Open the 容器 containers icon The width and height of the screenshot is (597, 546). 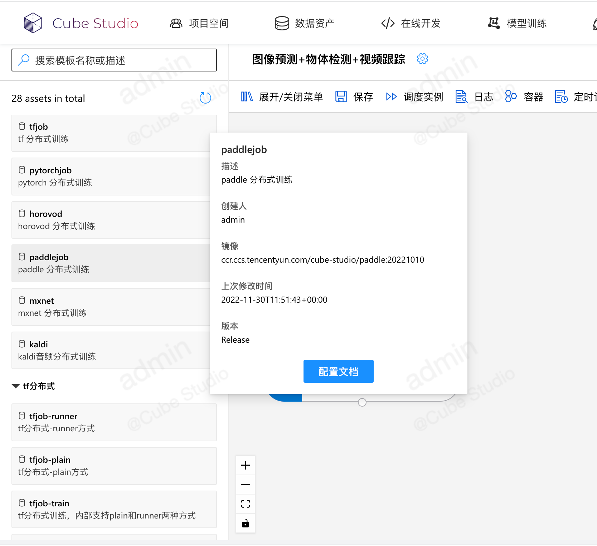511,97
